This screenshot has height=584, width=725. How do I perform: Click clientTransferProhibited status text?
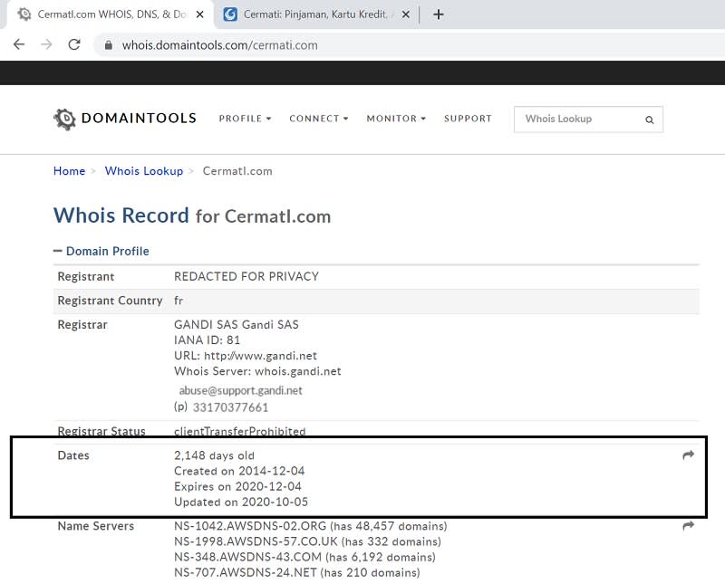click(239, 431)
